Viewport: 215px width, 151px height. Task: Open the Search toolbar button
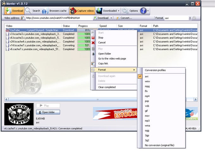tap(33, 11)
